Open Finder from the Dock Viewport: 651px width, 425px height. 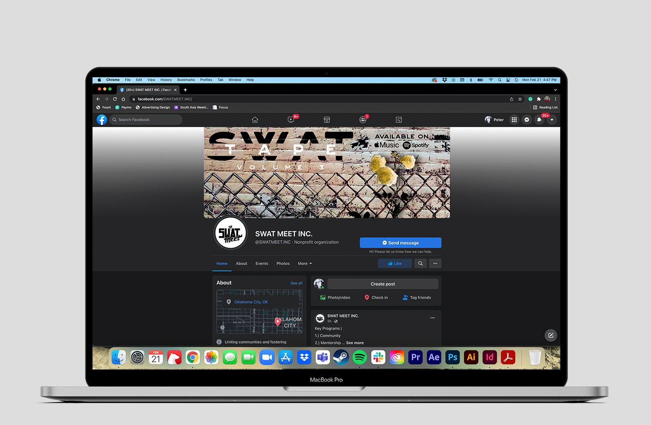(x=118, y=357)
